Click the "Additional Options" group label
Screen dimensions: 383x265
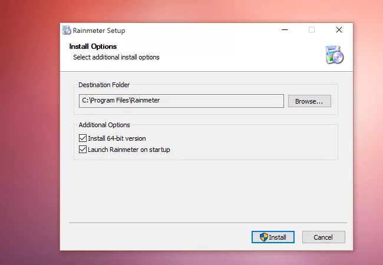[104, 125]
